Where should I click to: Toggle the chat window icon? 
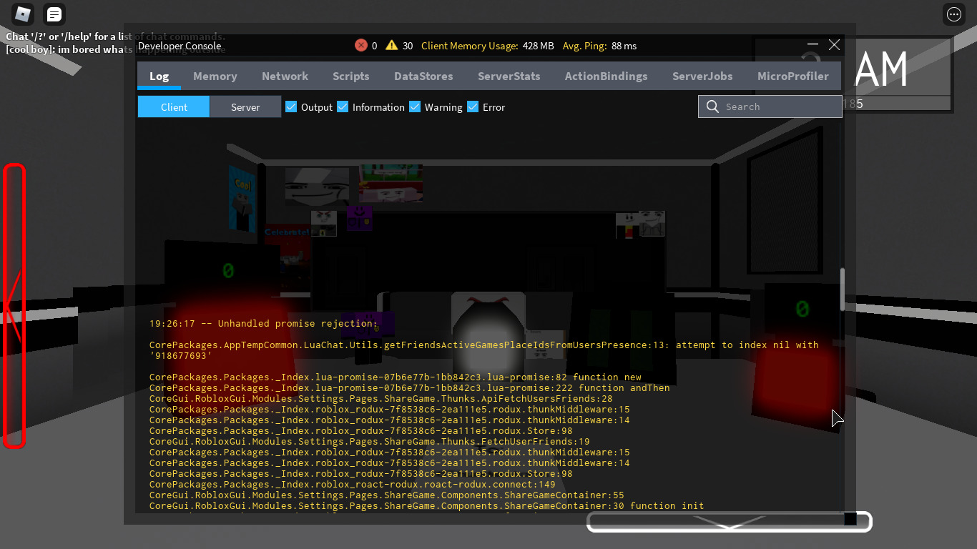[x=54, y=14]
